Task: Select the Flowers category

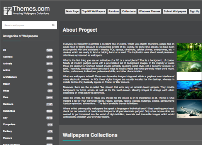Action: [7, 138]
